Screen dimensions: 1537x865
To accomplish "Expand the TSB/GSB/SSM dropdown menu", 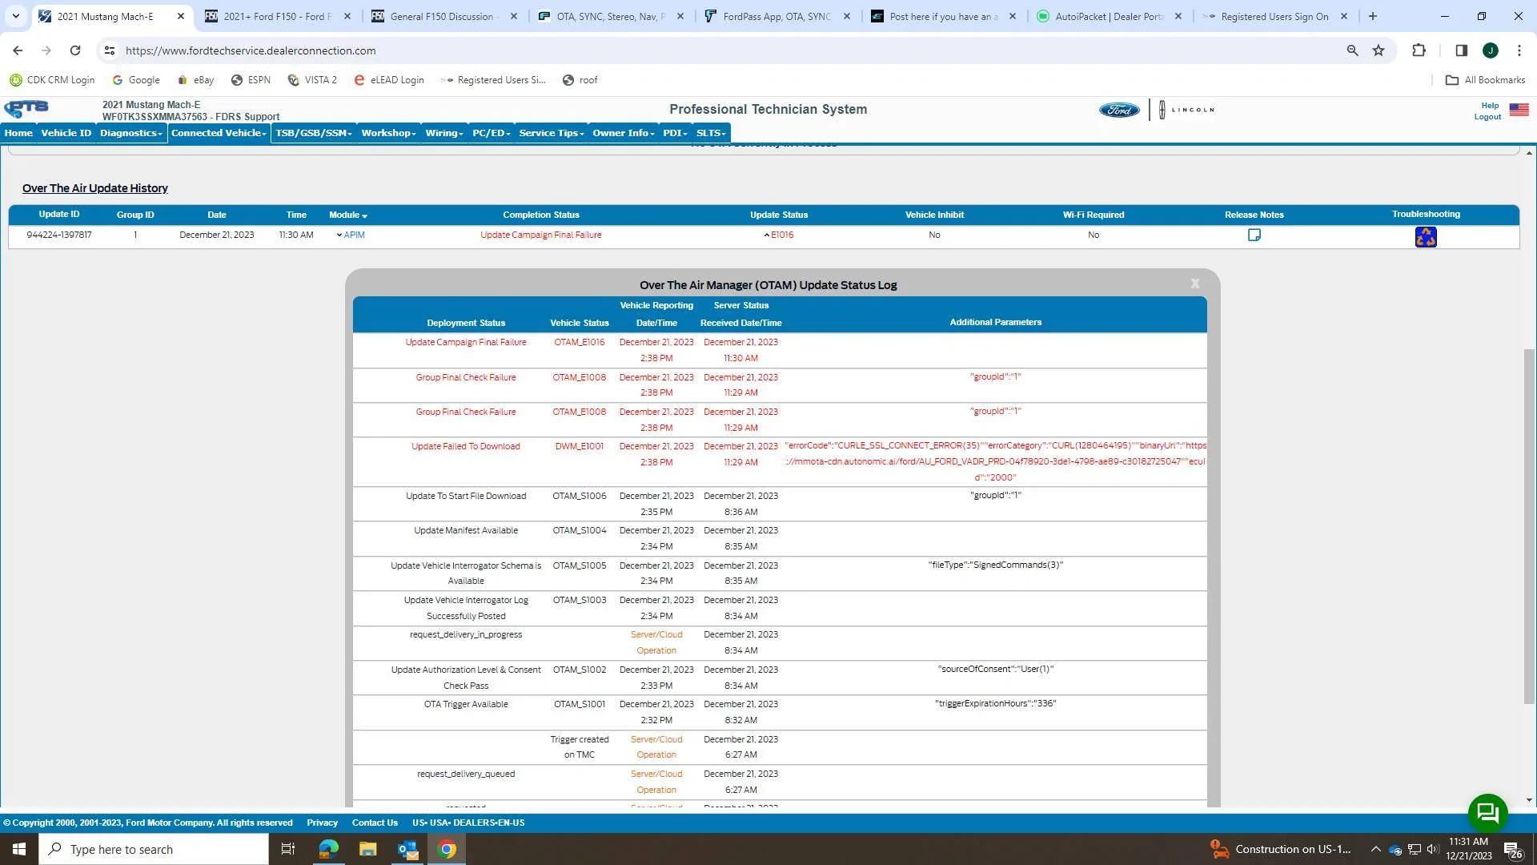I will point(314,133).
